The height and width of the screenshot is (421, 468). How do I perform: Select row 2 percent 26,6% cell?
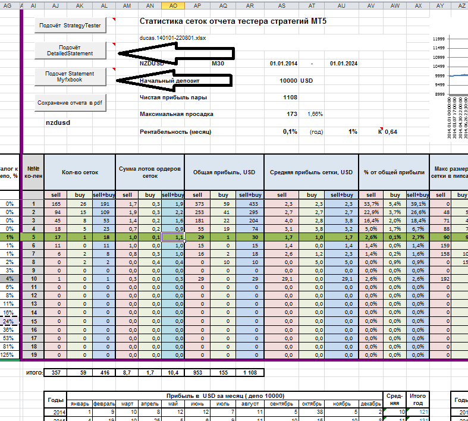tap(418, 212)
